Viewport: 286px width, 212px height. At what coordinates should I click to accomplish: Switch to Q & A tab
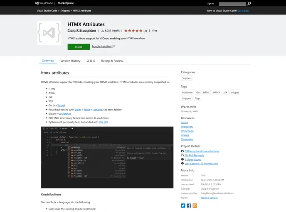point(91,61)
